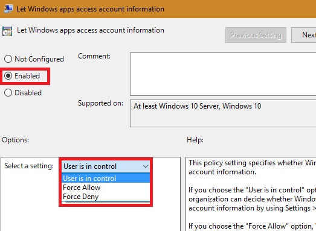The width and height of the screenshot is (316, 231).
Task: Click the 'Options:' label
Action: point(15,140)
